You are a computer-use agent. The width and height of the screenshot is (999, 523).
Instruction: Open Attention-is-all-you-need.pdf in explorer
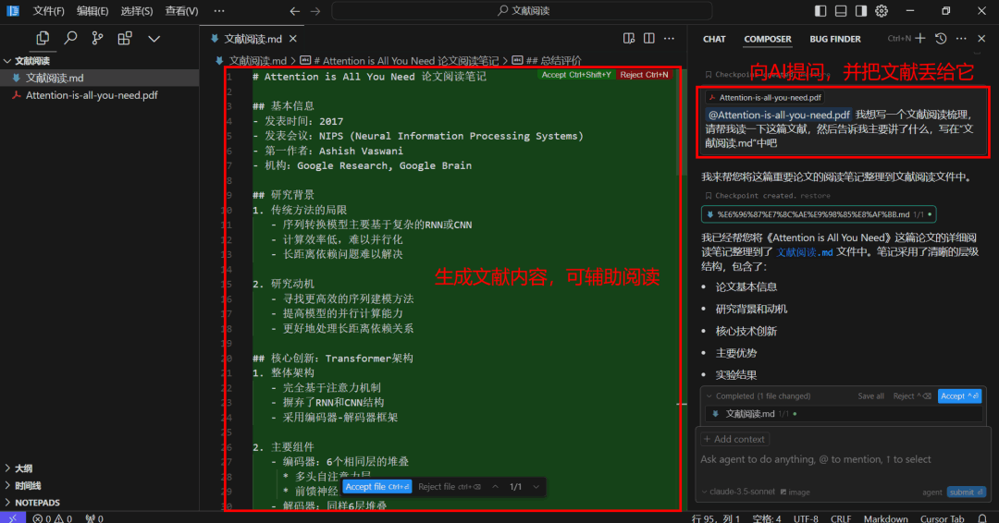pyautogui.click(x=99, y=95)
